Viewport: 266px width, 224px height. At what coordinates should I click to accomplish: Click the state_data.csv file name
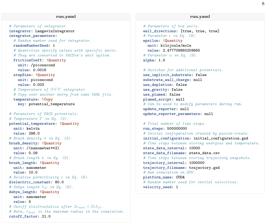point(204,153)
